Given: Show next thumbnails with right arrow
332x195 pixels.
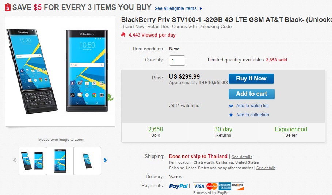Looking at the screenshot, I should tap(105, 160).
